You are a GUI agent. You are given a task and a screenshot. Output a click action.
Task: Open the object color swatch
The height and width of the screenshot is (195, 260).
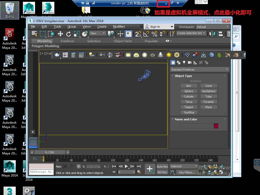tap(216, 126)
